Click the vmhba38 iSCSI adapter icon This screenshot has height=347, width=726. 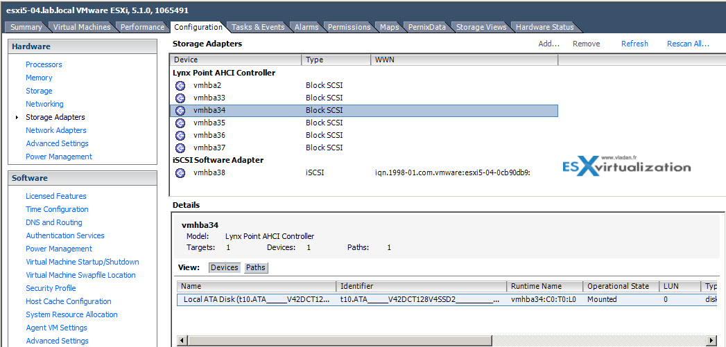pyautogui.click(x=180, y=173)
